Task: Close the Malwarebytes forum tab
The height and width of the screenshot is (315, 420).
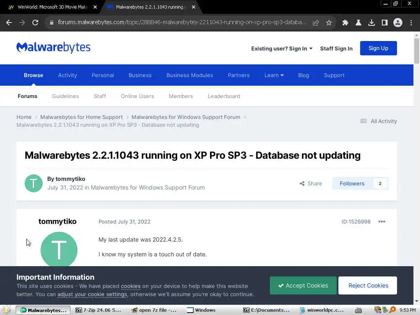Action: (x=194, y=7)
